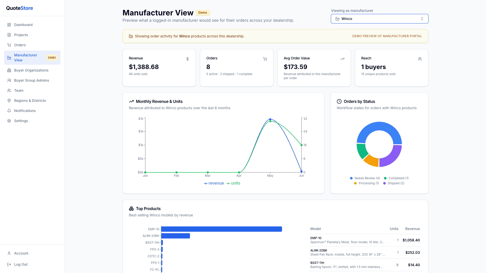Click the dollar icon on Revenue card
This screenshot has width=486, height=273.
188,59
